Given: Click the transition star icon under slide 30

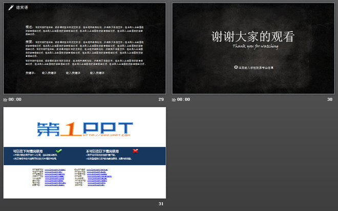Looking at the screenshot, I should click(174, 100).
